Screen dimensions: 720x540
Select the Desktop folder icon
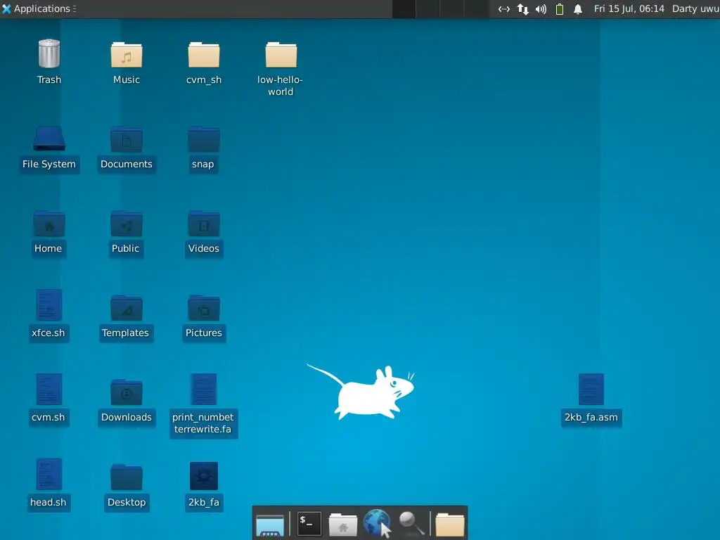click(127, 477)
